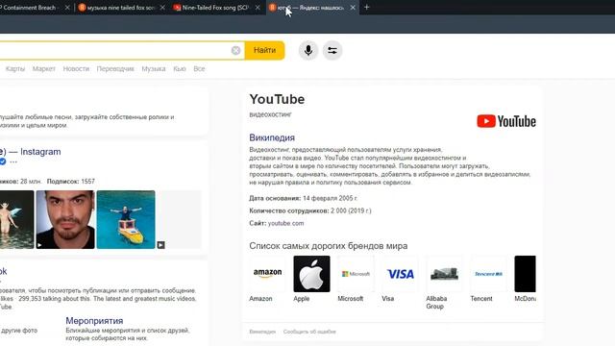Open the yellow boat Instagram thumbnail
The image size is (615, 346).
(x=126, y=219)
